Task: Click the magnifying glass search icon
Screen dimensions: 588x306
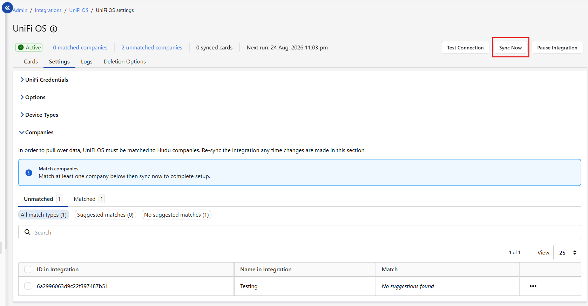Action: (27, 232)
